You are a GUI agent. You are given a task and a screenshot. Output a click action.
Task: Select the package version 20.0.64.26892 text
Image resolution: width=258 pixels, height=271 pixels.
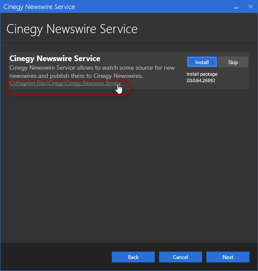201,80
